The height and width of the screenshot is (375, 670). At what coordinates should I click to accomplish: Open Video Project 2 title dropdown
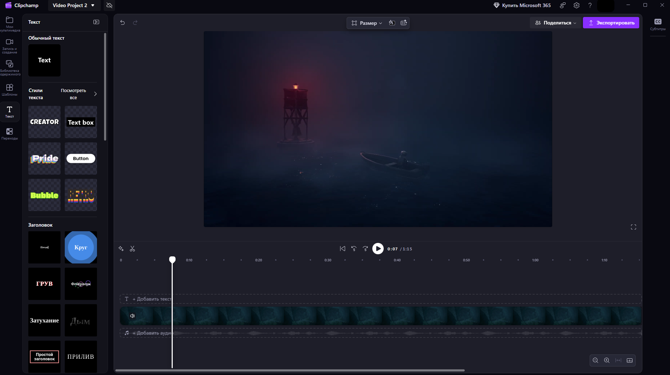pos(74,5)
